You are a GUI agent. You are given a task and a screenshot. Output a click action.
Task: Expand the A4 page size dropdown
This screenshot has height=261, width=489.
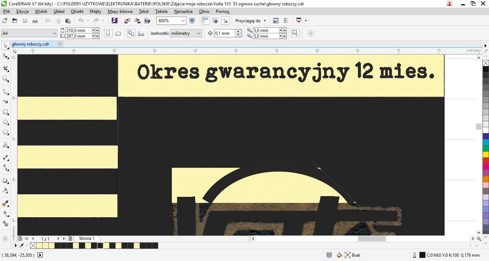54,33
